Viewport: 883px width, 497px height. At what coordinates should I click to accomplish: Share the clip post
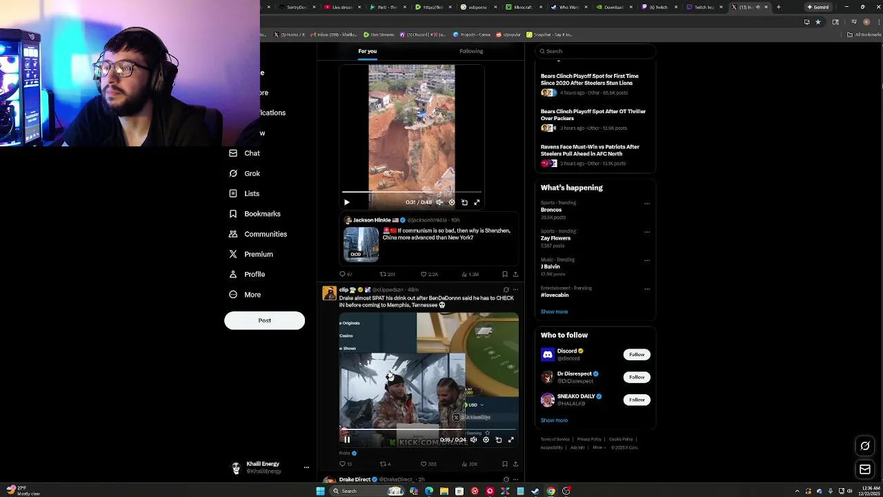(515, 464)
